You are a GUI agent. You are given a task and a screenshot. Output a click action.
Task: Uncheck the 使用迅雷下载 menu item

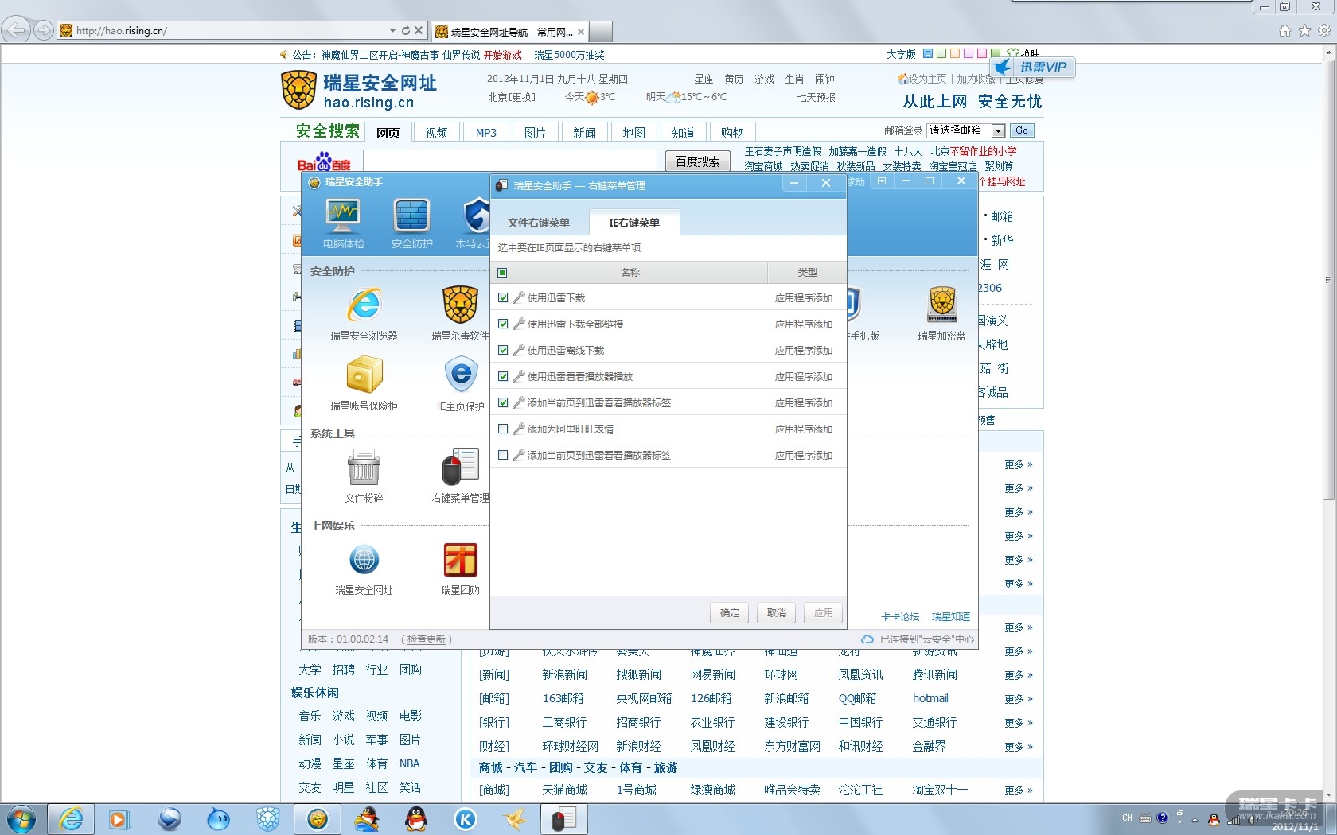(503, 297)
